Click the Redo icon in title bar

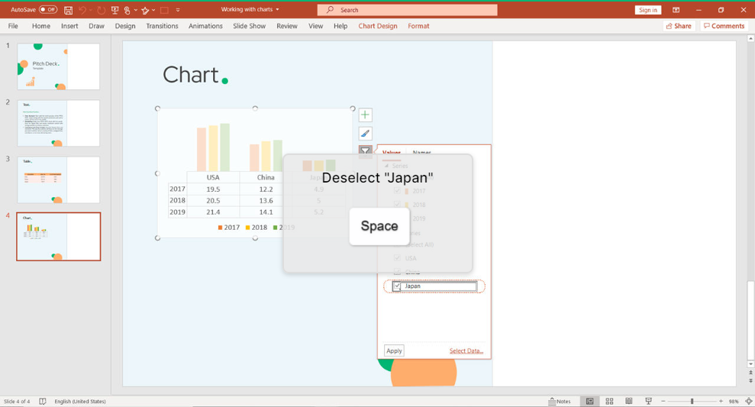101,10
